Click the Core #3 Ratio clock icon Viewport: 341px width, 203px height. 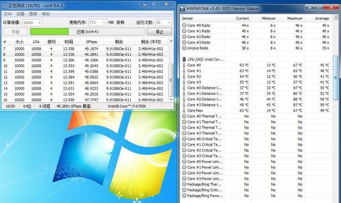[184, 42]
